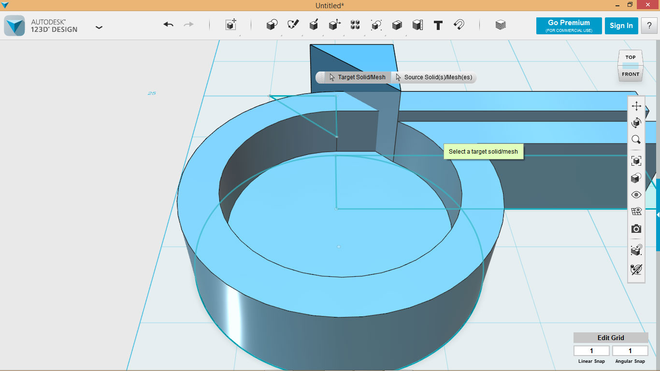The width and height of the screenshot is (660, 371).
Task: Click the Orbit tool icon
Action: click(x=636, y=123)
